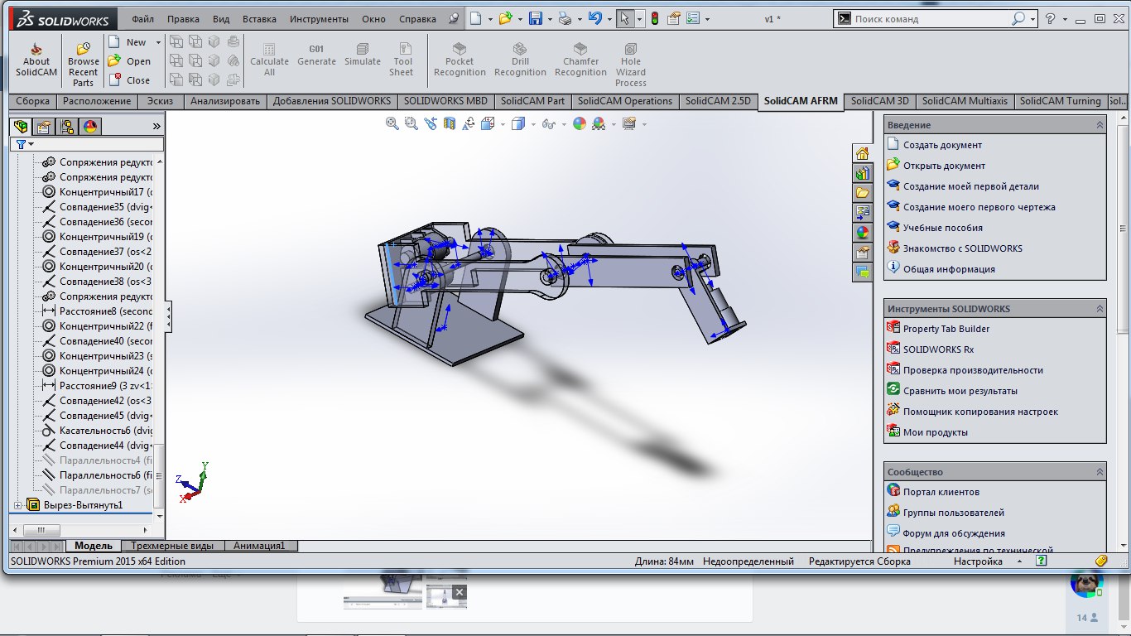Viewport: 1131px width, 636px height.
Task: Expand the Вырез-Вытянуть1 tree node
Action: [x=18, y=505]
